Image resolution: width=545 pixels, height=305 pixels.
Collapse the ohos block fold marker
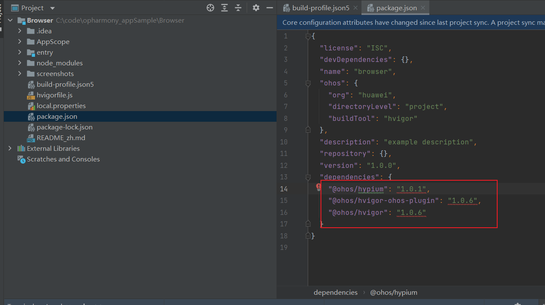click(x=308, y=83)
